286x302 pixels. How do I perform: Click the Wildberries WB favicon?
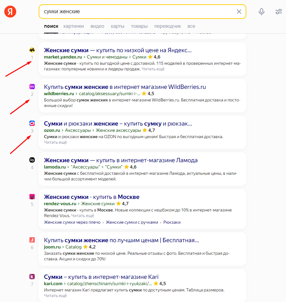click(x=32, y=87)
